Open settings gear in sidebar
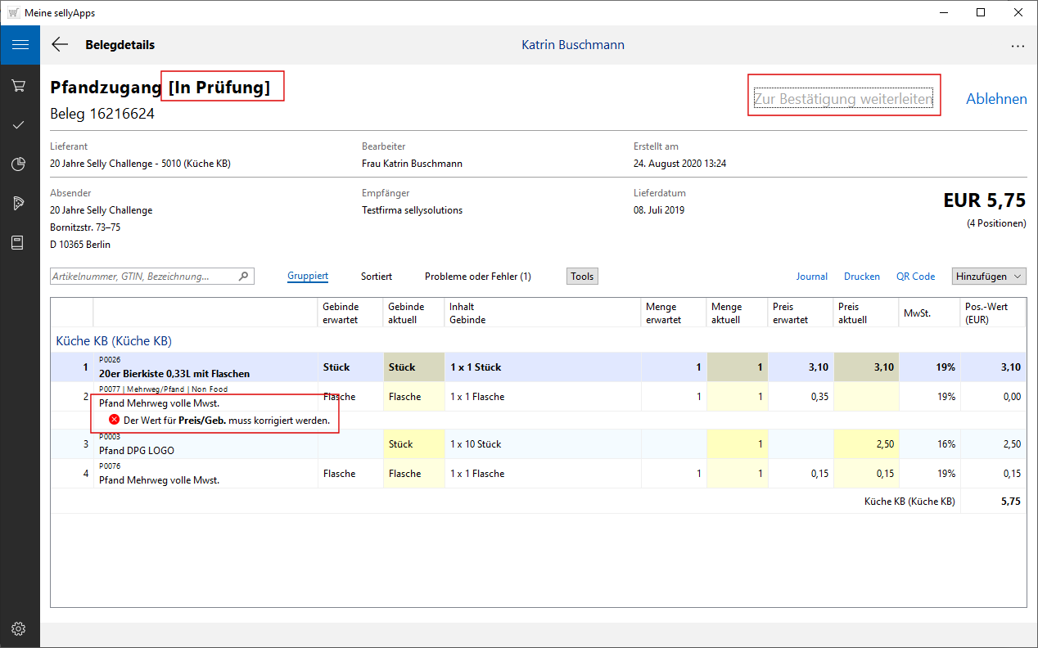 click(19, 628)
